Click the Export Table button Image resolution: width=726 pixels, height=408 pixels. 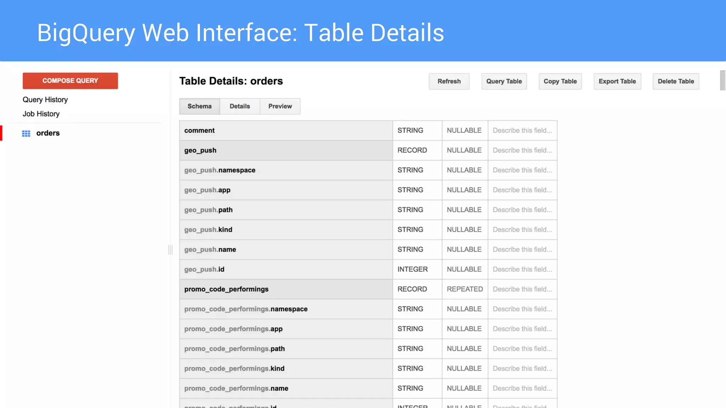coord(617,81)
